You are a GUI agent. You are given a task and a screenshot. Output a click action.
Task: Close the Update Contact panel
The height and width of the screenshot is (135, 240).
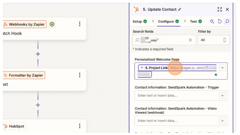227,9
